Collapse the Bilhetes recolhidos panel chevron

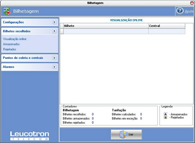pos(54,31)
